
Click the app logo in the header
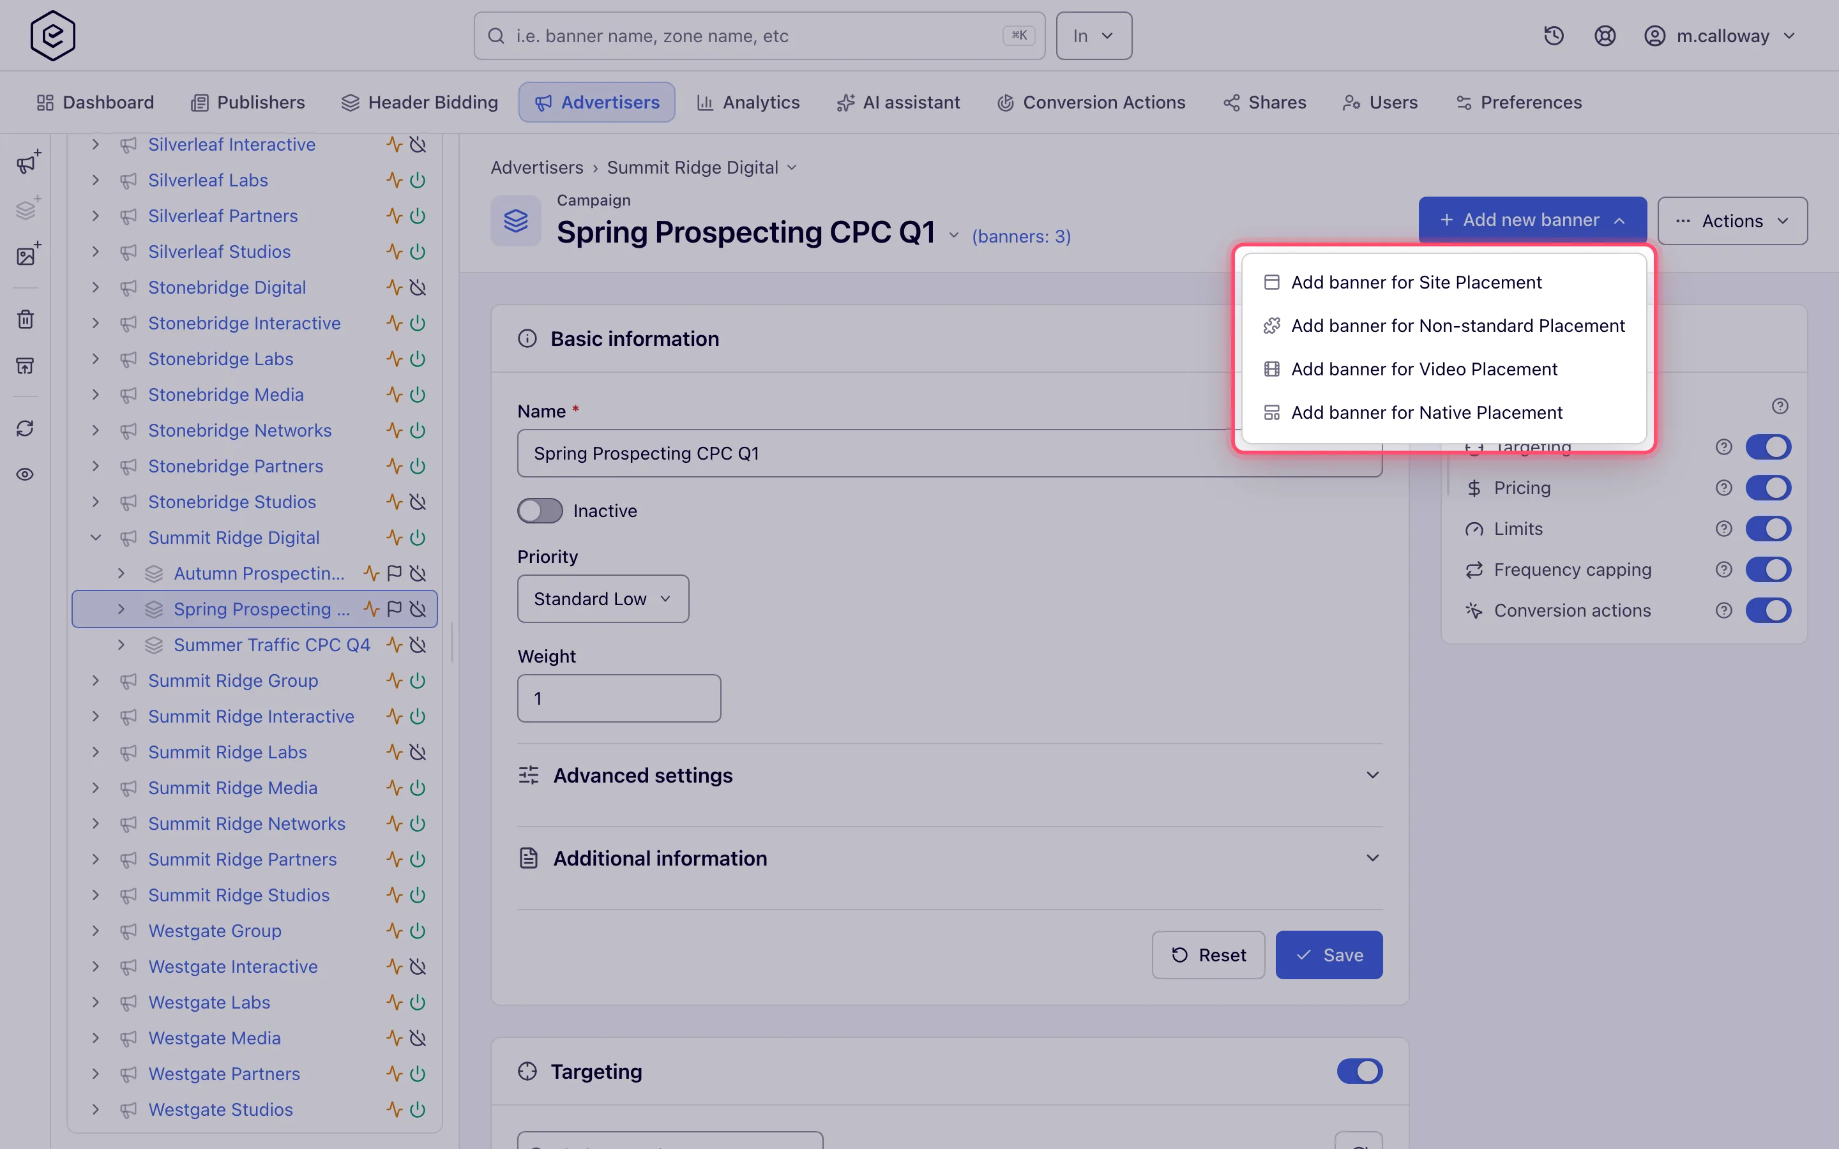click(x=52, y=36)
